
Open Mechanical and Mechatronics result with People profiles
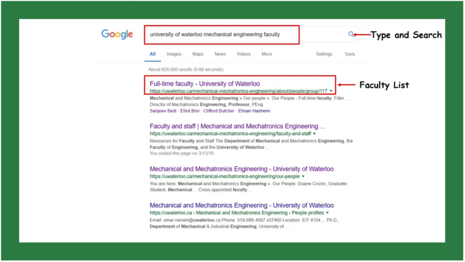[x=242, y=205]
